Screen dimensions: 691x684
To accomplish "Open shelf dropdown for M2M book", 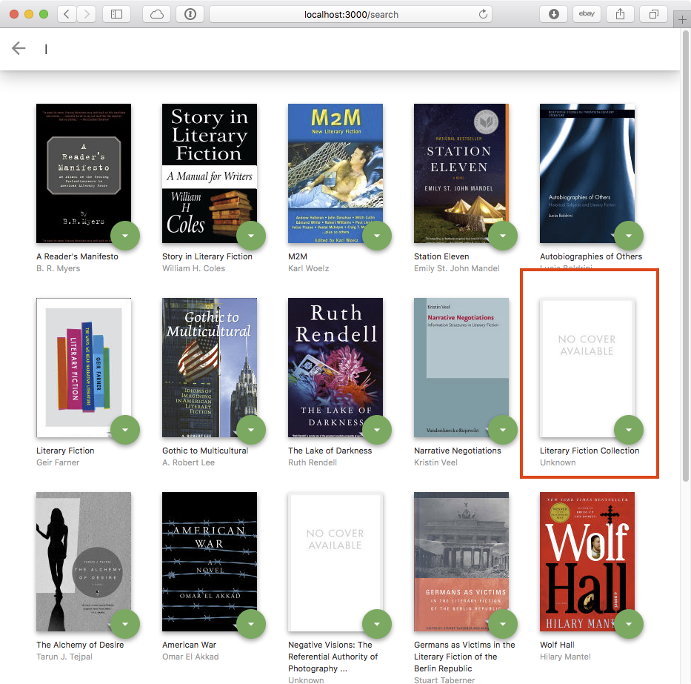I will tap(377, 236).
